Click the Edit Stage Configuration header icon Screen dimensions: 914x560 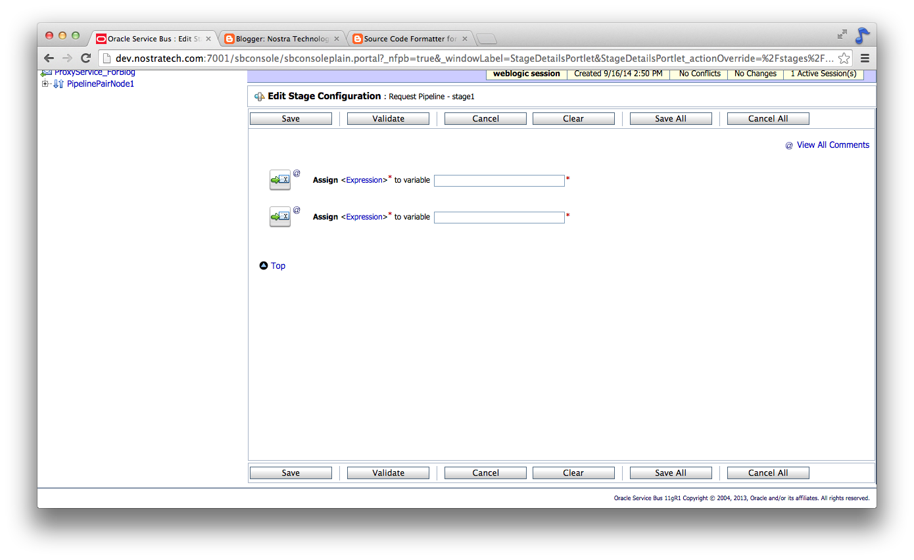260,97
